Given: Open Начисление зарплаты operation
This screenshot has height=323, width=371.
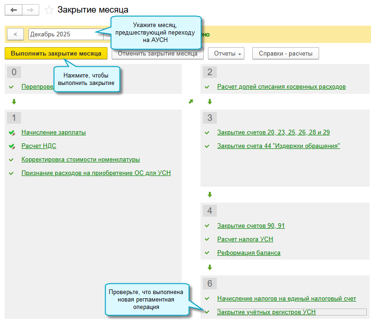Looking at the screenshot, I should [54, 132].
